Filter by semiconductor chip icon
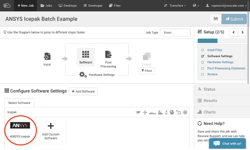250x150 pixels. (185, 112)
